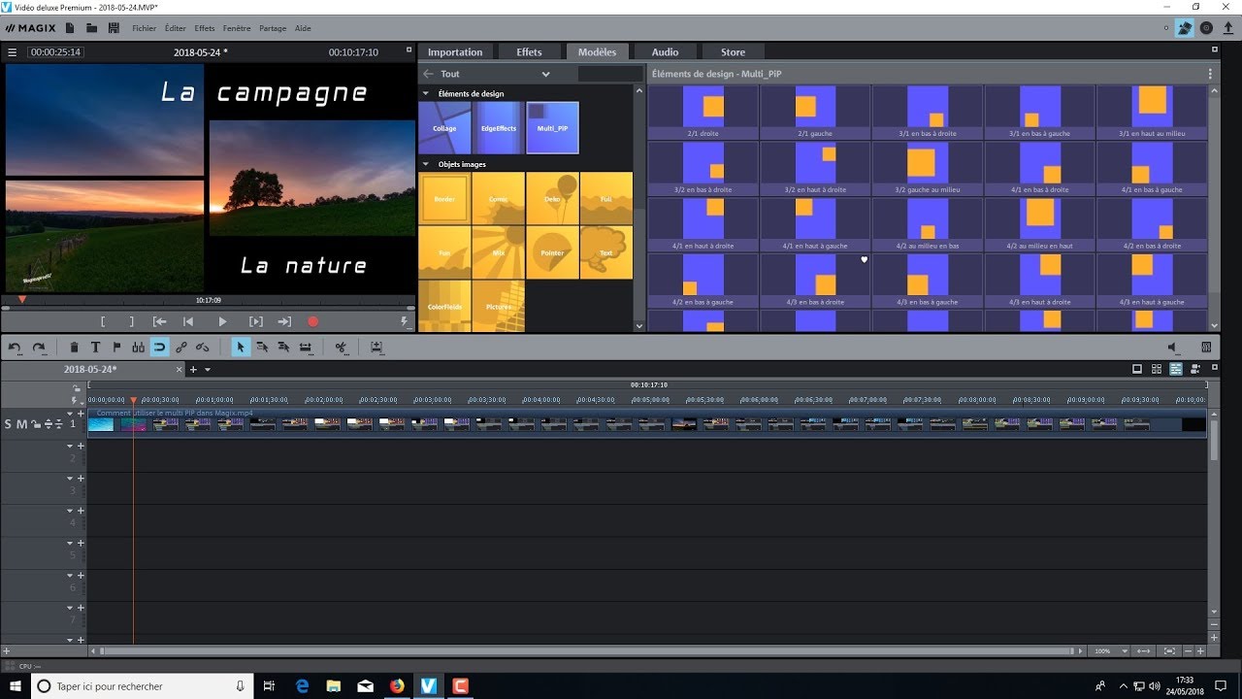The height and width of the screenshot is (699, 1242).
Task: Set range end with right bracket
Action: (x=132, y=321)
